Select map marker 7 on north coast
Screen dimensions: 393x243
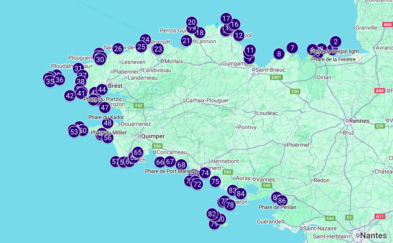pos(292,48)
